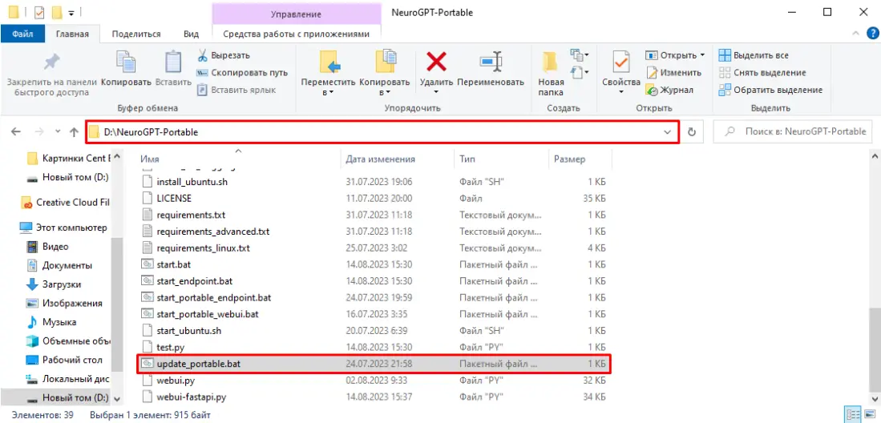The height and width of the screenshot is (423, 881).
Task: Create a Новая папка
Action: 551,72
